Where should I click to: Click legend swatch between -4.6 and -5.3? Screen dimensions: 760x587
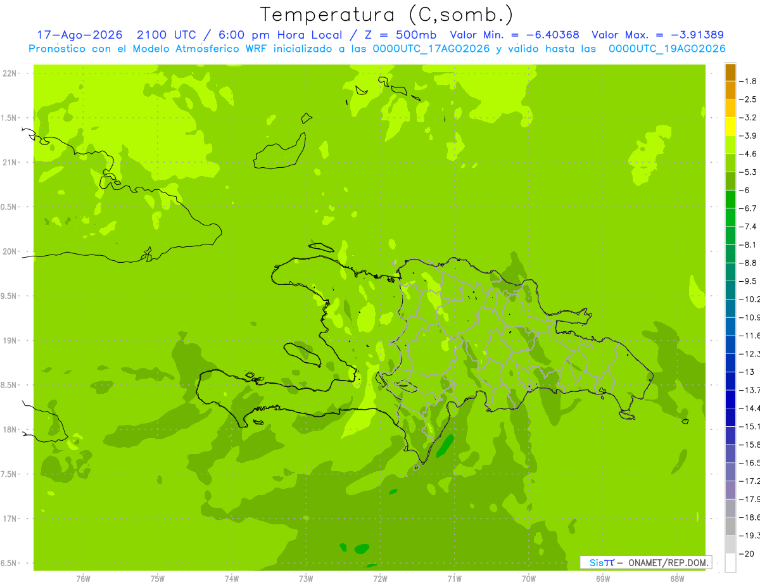coord(730,163)
